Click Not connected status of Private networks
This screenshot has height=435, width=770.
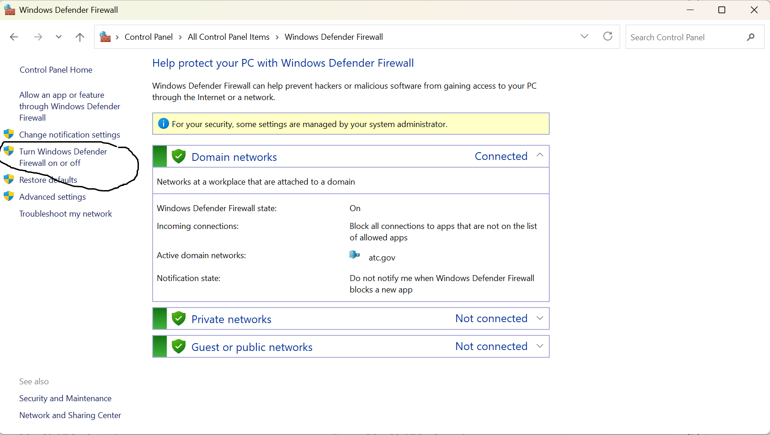click(491, 318)
